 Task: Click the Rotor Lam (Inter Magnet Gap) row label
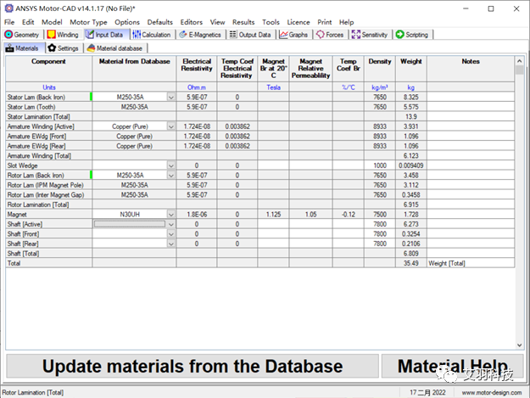tap(46, 195)
